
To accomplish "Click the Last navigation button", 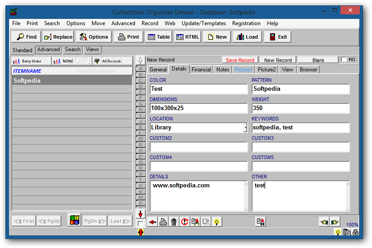I will 120,221.
